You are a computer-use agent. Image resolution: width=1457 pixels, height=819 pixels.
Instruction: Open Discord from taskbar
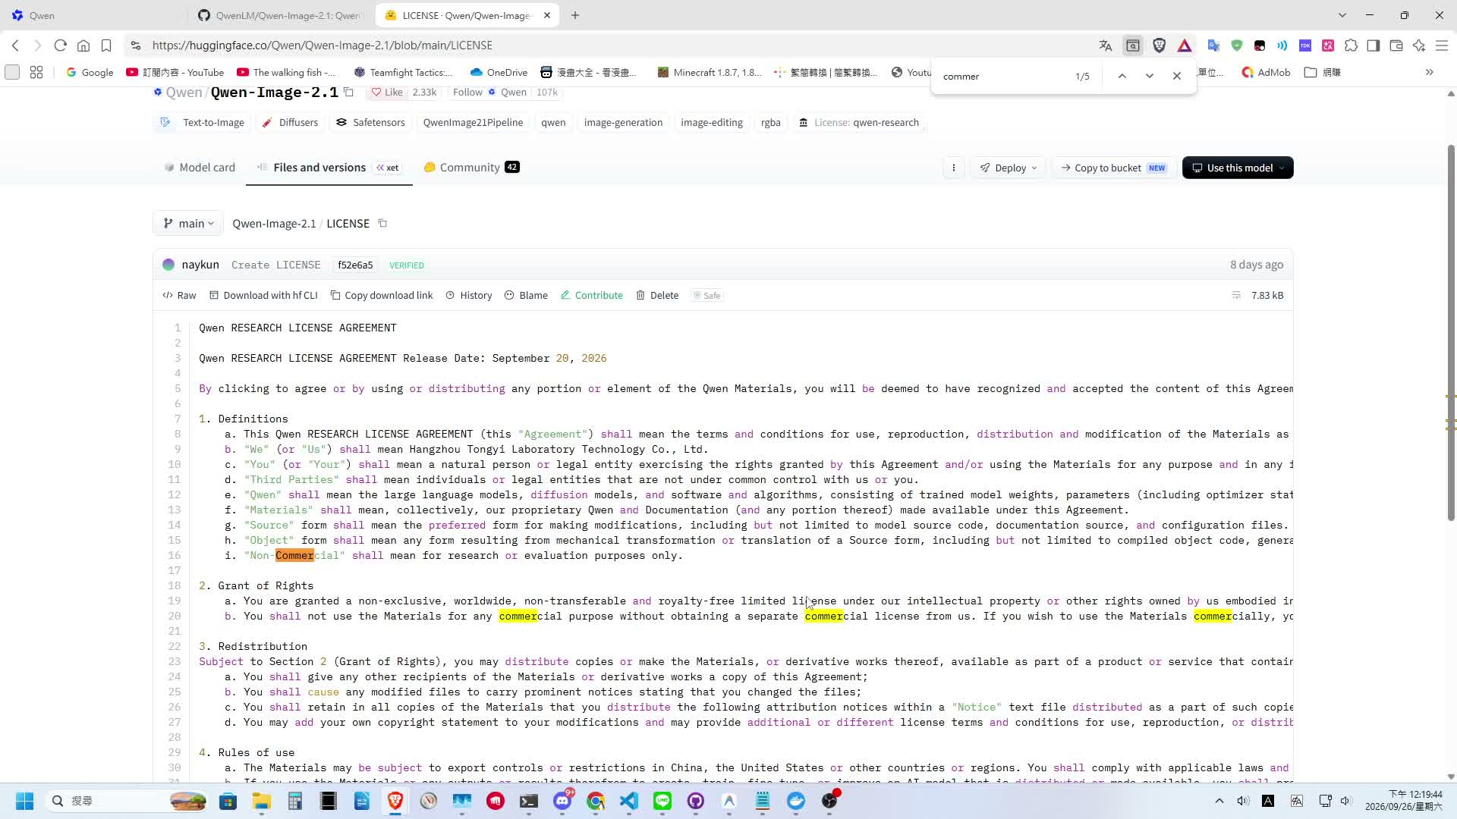[562, 801]
